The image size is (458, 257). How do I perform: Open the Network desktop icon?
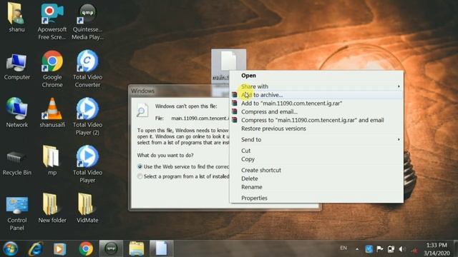pos(17,113)
